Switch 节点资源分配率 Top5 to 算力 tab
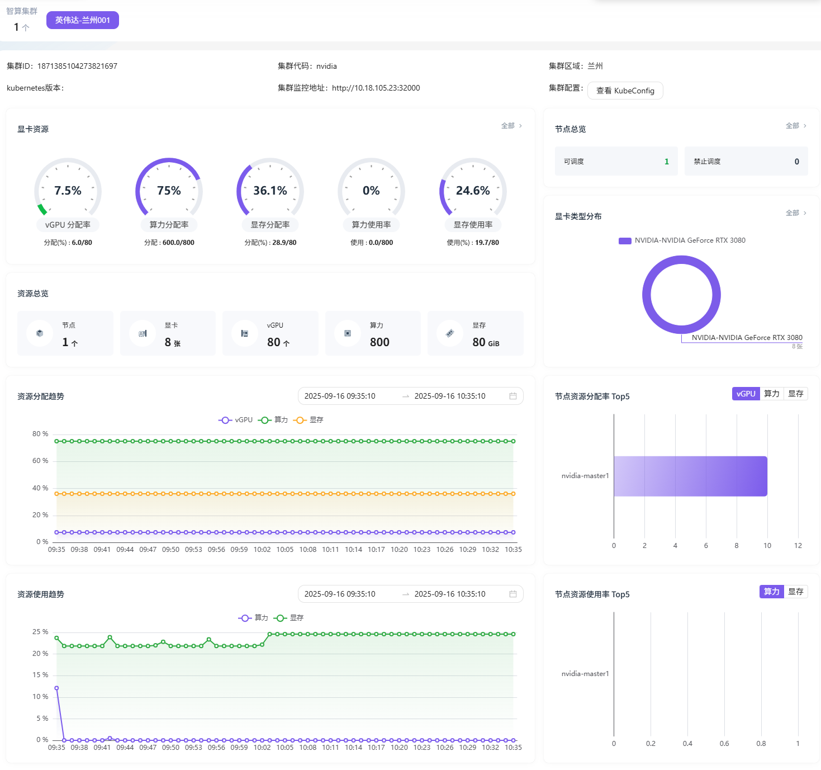This screenshot has width=821, height=770. pyautogui.click(x=771, y=394)
